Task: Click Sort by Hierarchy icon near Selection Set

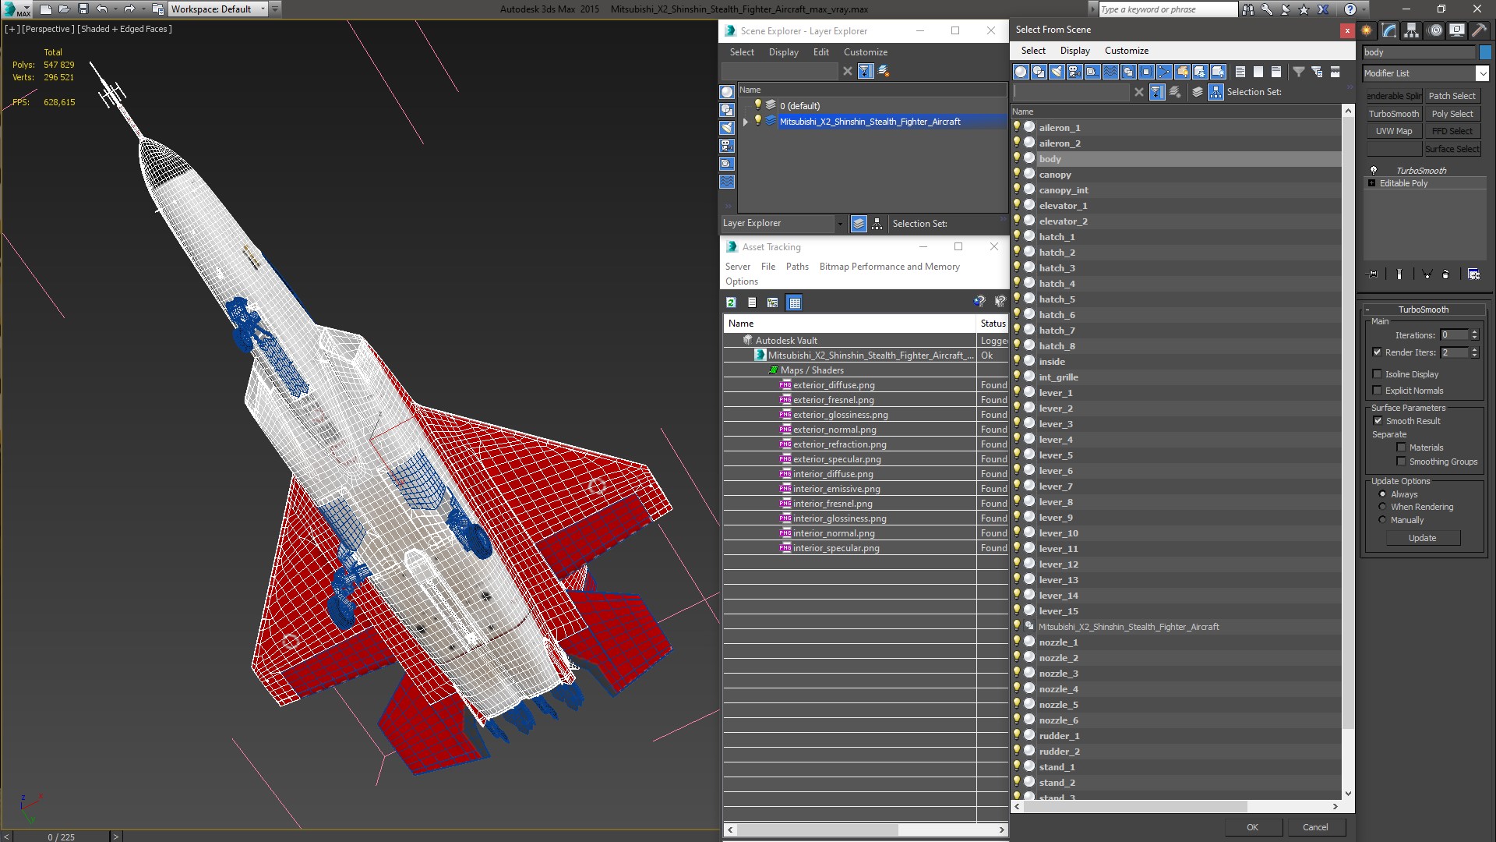Action: click(1215, 92)
